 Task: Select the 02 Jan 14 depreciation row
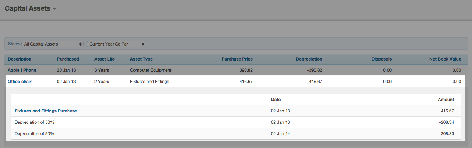[280, 134]
